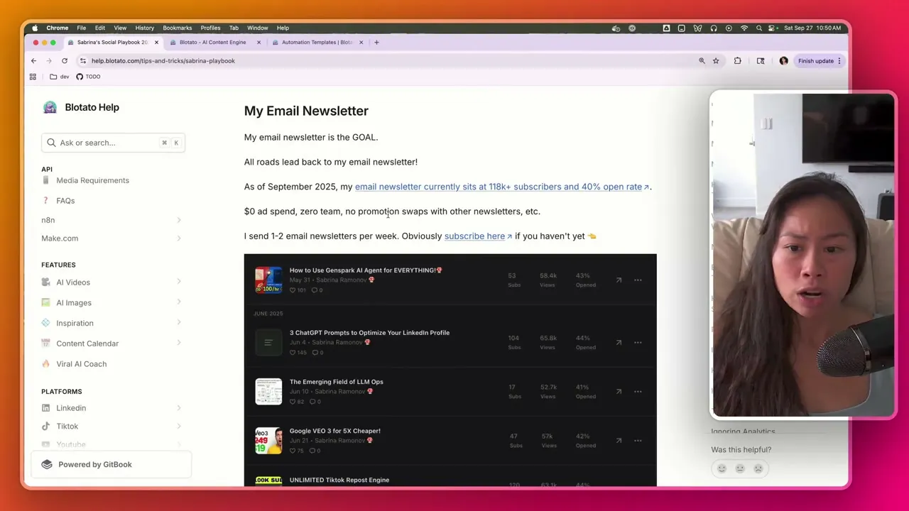This screenshot has height=511, width=909.
Task: Open the Bookmarks menu
Action: 178,28
